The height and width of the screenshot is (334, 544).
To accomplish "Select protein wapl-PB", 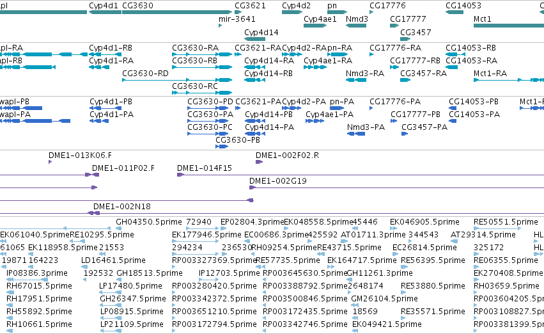I will point(15,102).
